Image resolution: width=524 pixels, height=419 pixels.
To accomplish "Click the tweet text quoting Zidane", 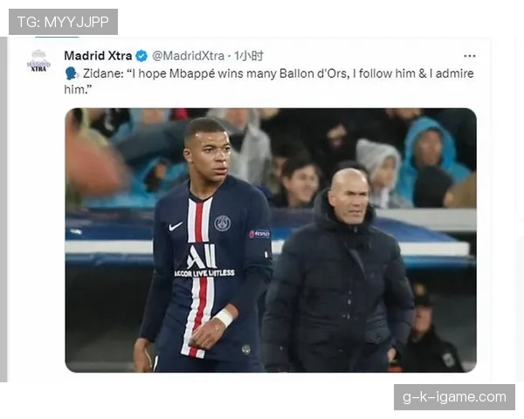I will [269, 81].
